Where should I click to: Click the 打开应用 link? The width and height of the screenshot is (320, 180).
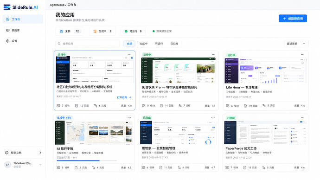coord(124,97)
